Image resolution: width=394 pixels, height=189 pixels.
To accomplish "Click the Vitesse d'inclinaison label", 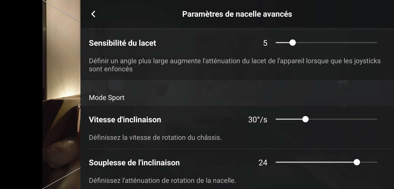I will pos(125,120).
